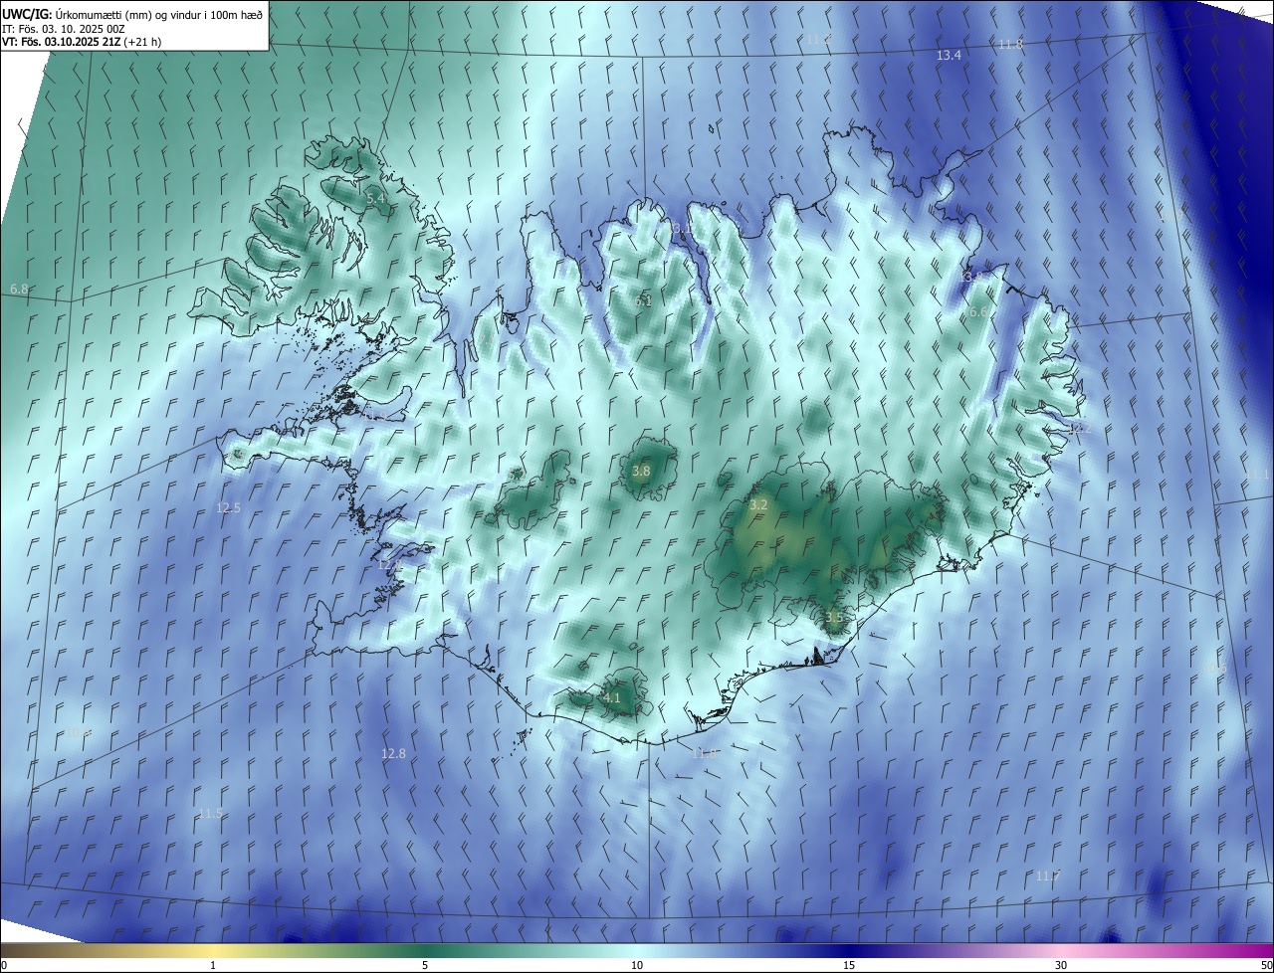Click the '13.4' value label on the map
Viewport: 1274px width, 973px height.
(x=949, y=55)
